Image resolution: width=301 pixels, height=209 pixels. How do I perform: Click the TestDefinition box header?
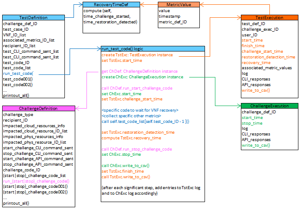coord(33,17)
